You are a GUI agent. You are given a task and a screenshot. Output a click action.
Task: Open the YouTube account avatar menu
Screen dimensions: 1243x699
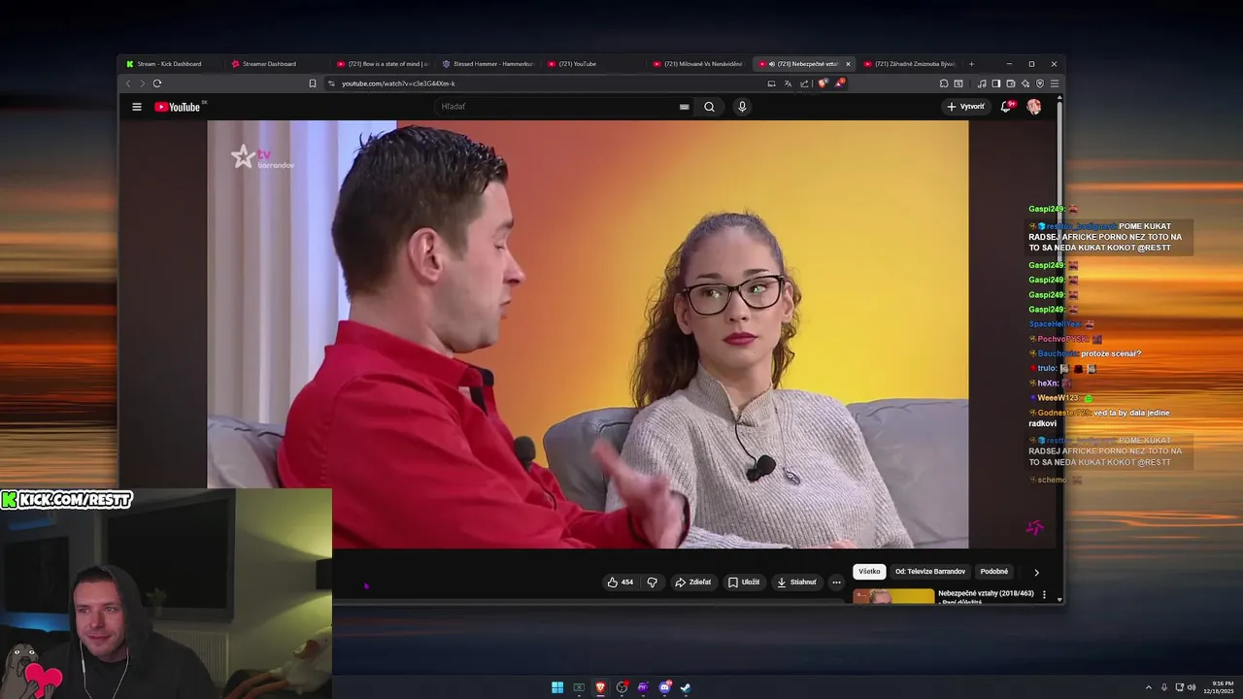(x=1034, y=107)
